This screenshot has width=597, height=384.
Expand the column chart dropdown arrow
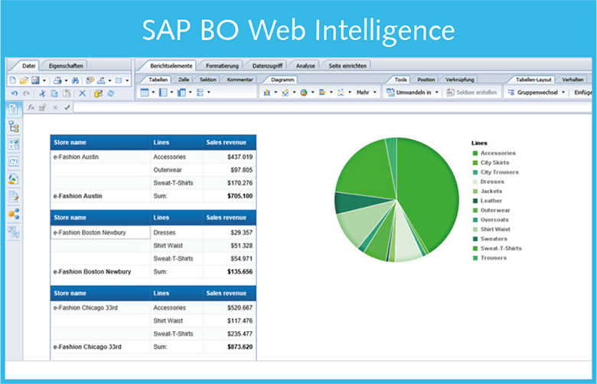[276, 92]
